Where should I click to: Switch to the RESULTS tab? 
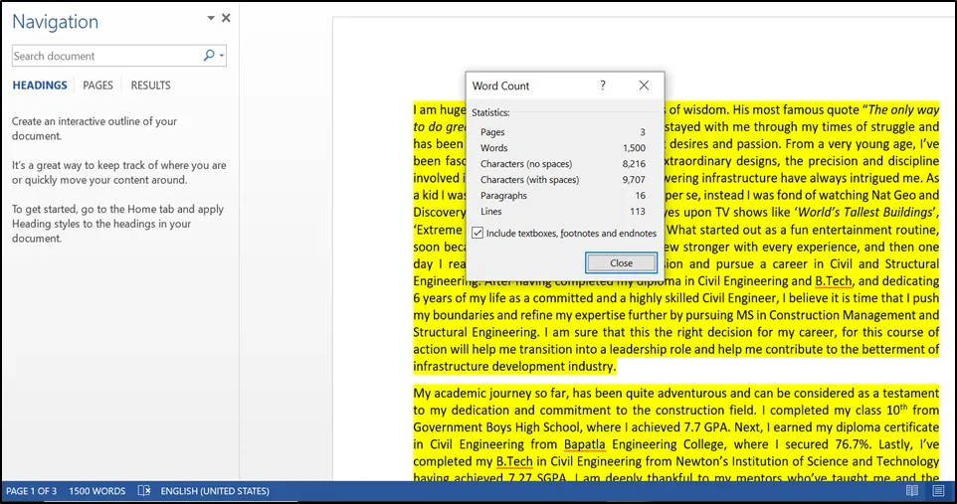pos(151,85)
